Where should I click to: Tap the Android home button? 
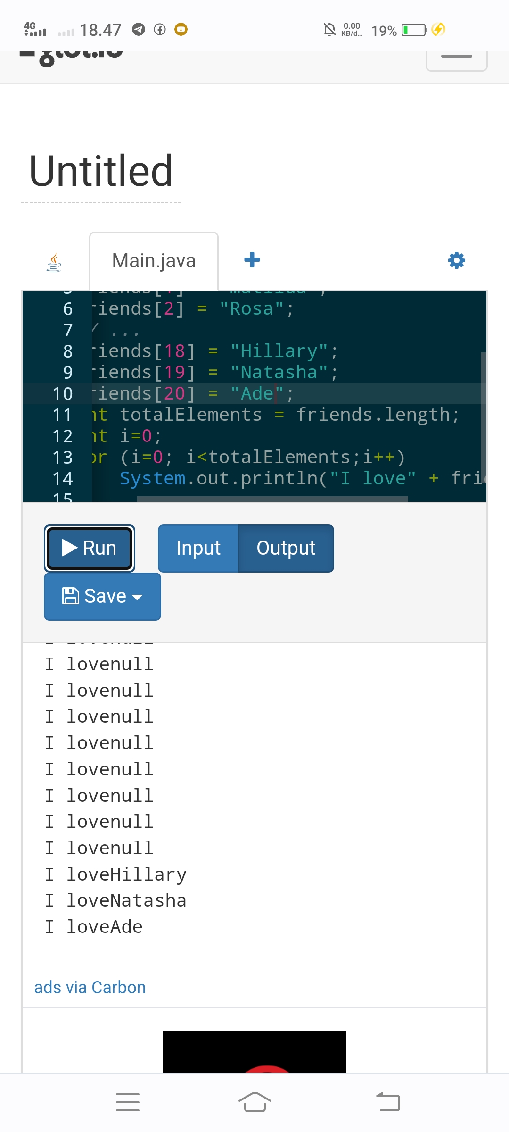254,1102
